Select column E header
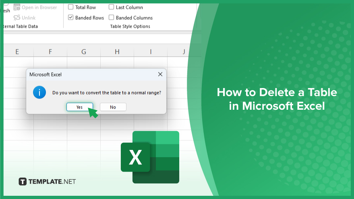The image size is (354, 199). coord(17,51)
